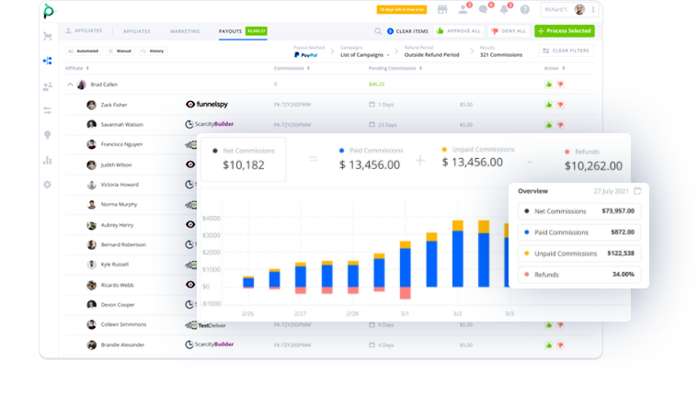The image size is (698, 418).
Task: Deny Brad Callen's commission with thumbs down
Action: tap(559, 85)
